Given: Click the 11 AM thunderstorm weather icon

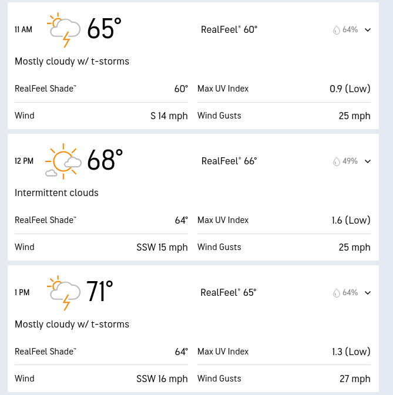Looking at the screenshot, I should pos(64,30).
